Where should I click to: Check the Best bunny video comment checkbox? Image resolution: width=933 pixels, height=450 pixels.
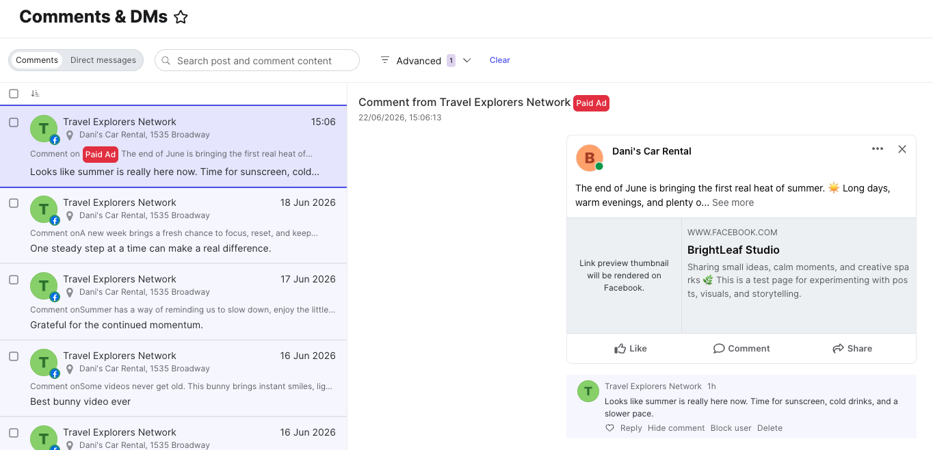coord(14,356)
